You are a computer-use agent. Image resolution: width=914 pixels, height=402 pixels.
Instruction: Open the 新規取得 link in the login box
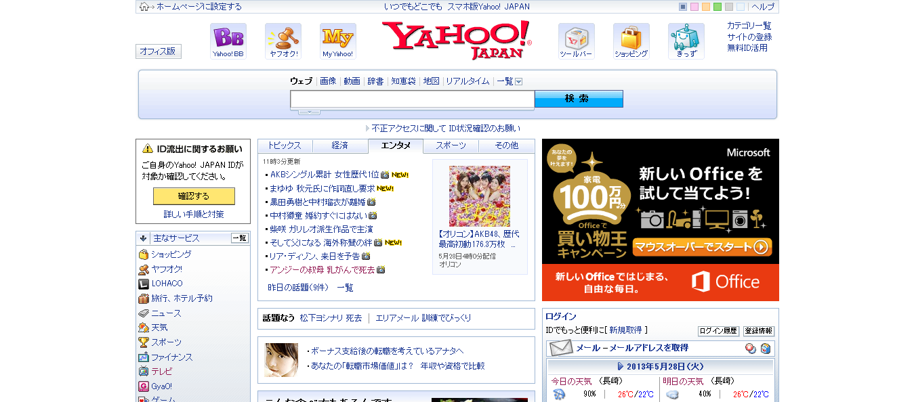pos(625,330)
